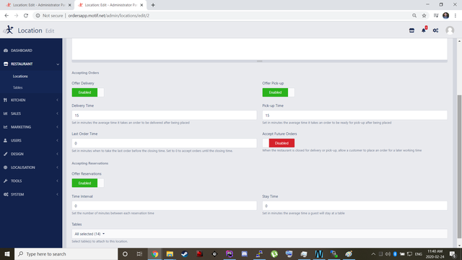Click the Stay Time input field
Screen dimensions: 462x260
(x=354, y=206)
